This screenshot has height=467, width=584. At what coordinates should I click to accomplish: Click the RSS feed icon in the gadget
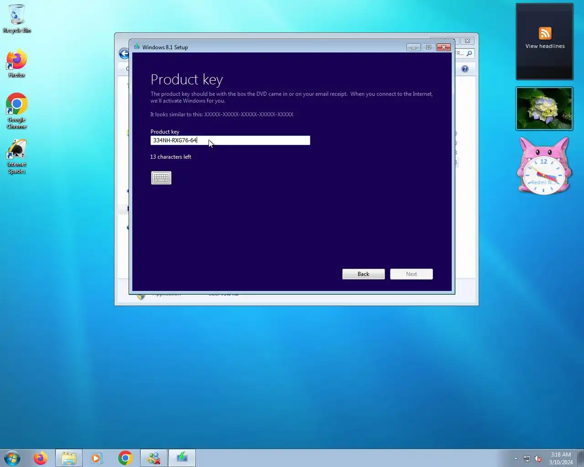pos(545,33)
